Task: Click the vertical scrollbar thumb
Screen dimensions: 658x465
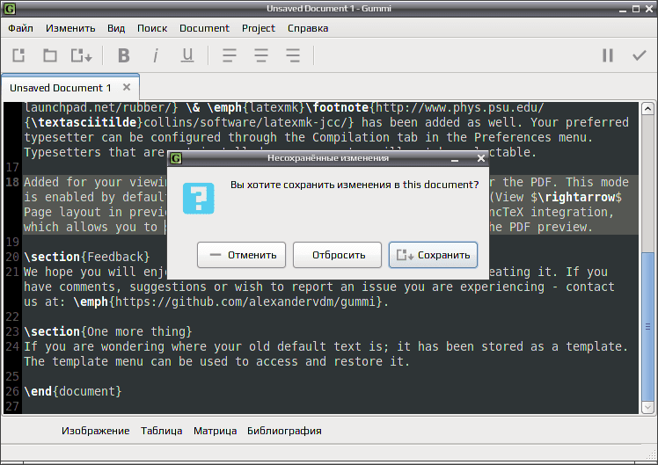Action: (x=647, y=326)
